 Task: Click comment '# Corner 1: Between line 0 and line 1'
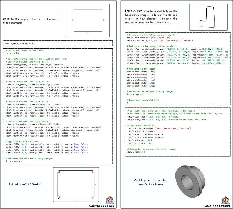pos(27,62)
